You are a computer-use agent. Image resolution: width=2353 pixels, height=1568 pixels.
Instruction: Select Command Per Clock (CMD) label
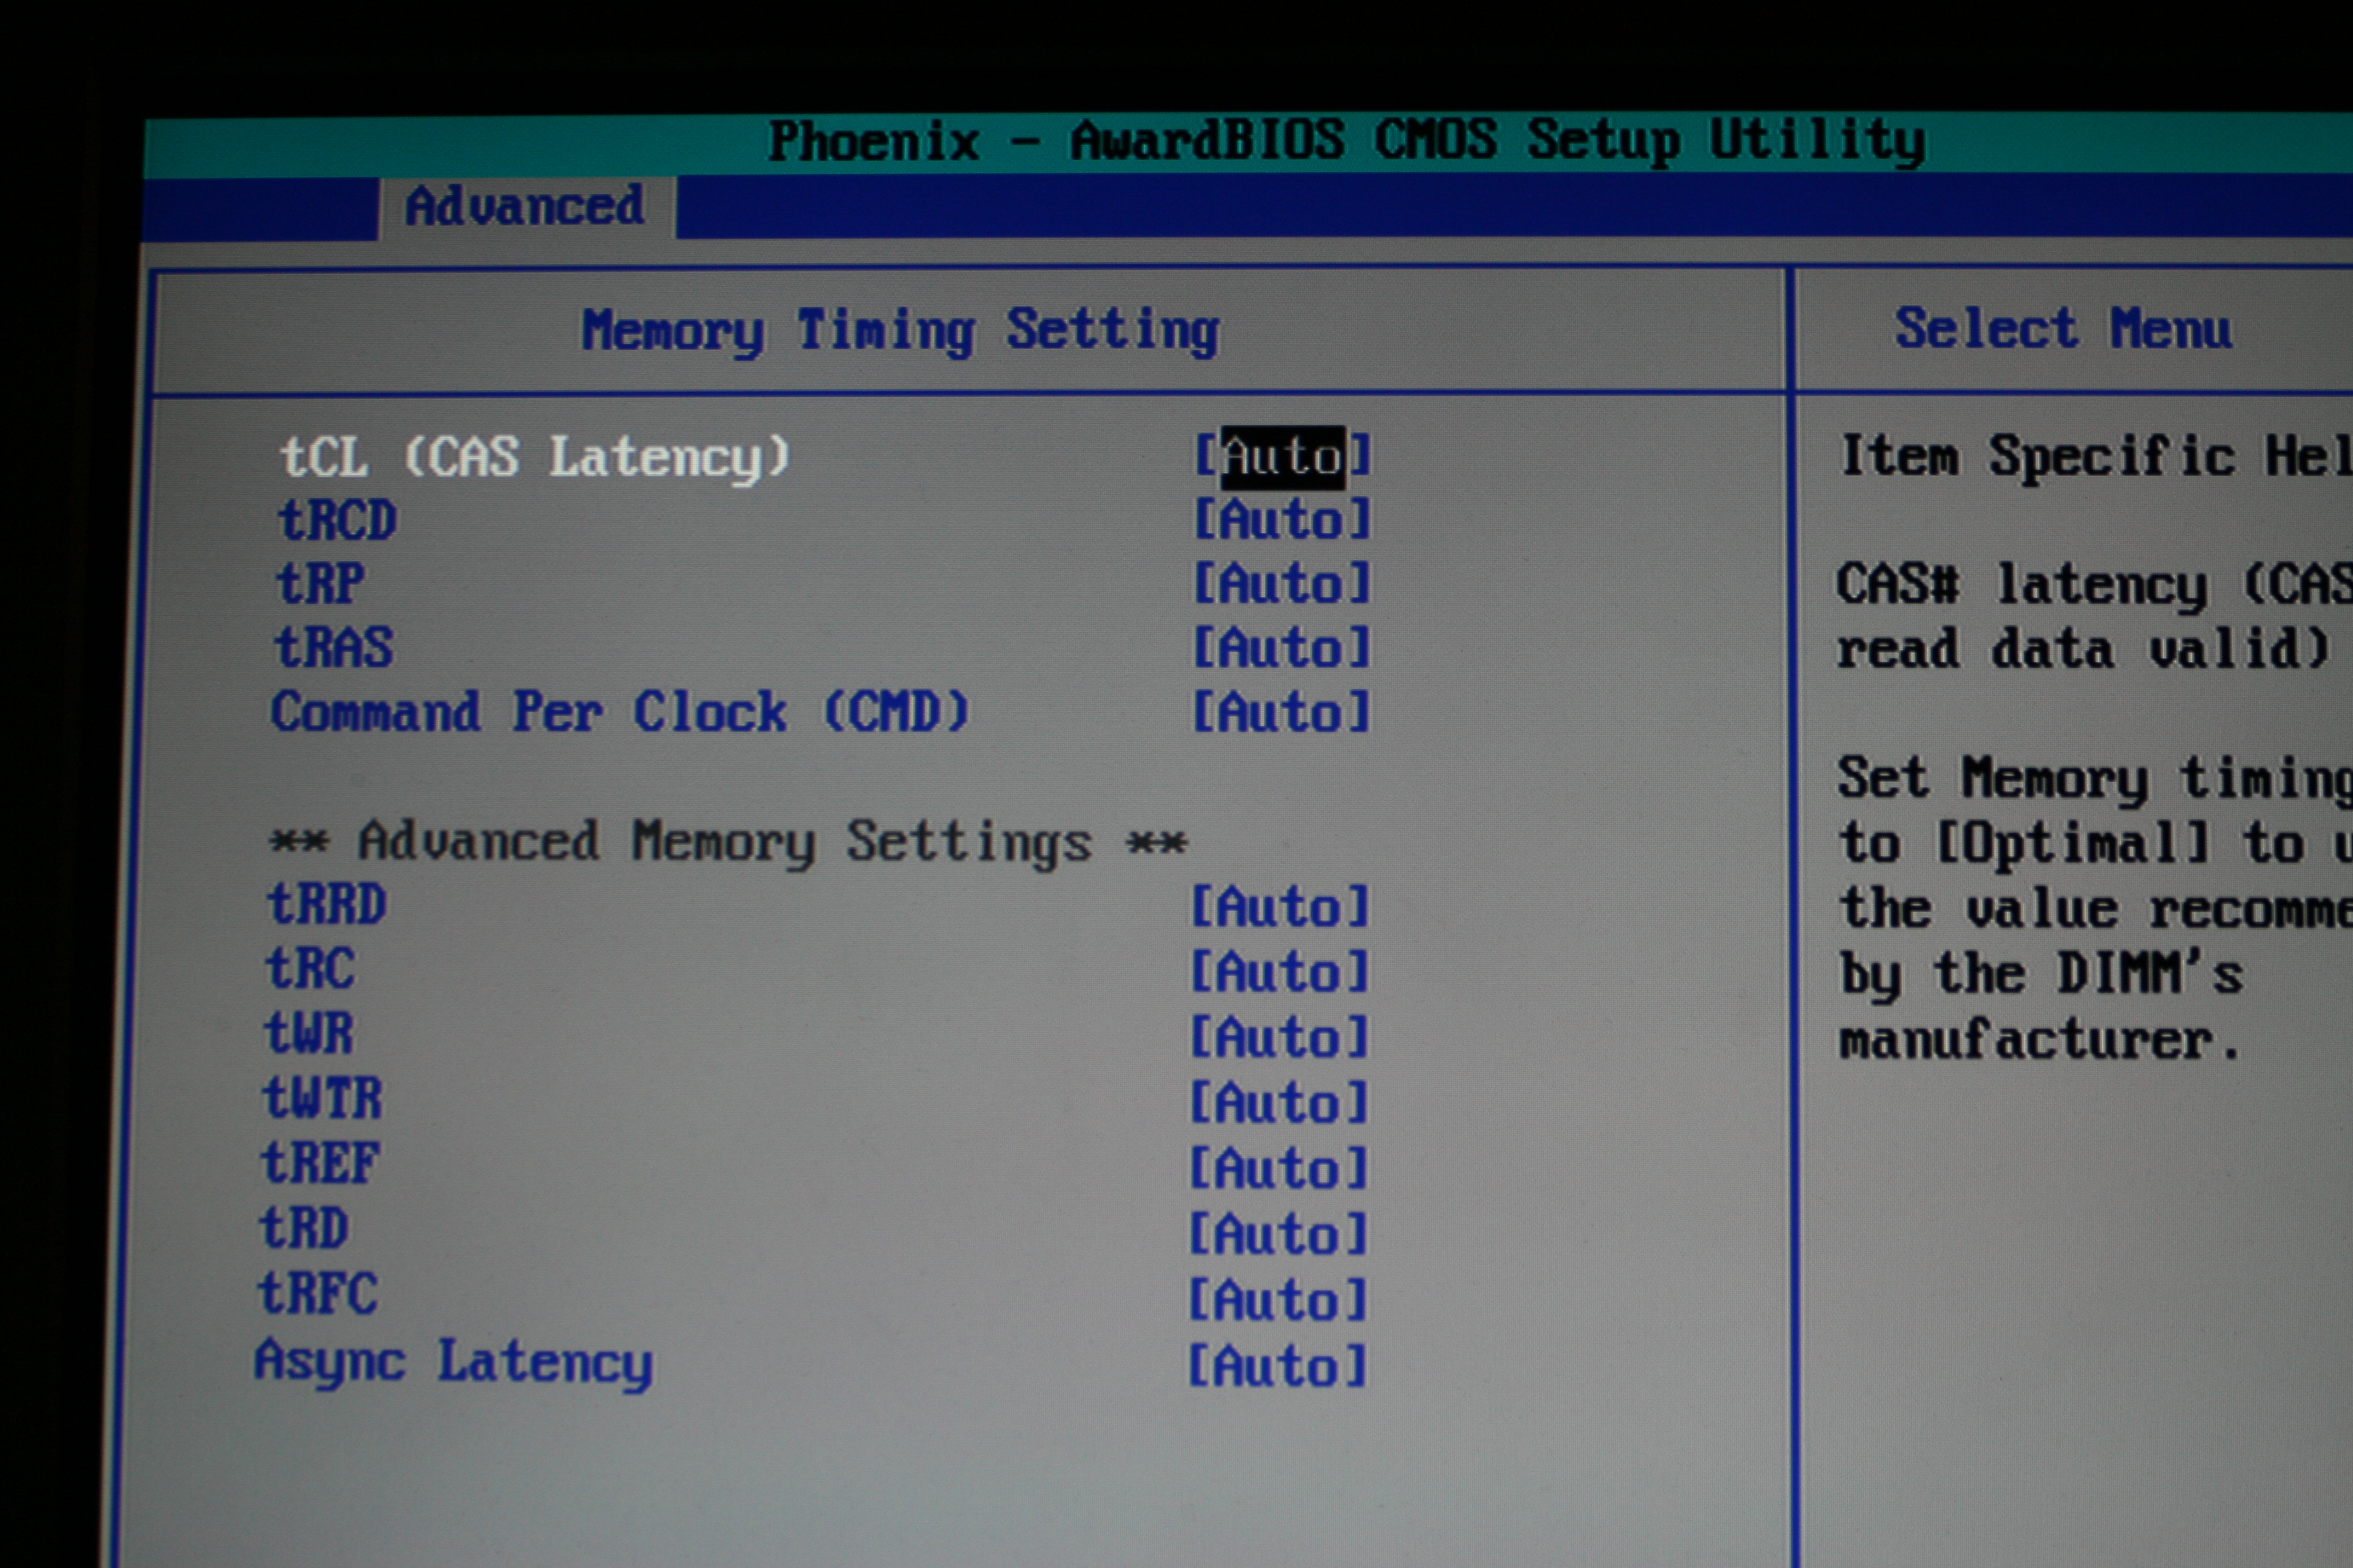(620, 713)
